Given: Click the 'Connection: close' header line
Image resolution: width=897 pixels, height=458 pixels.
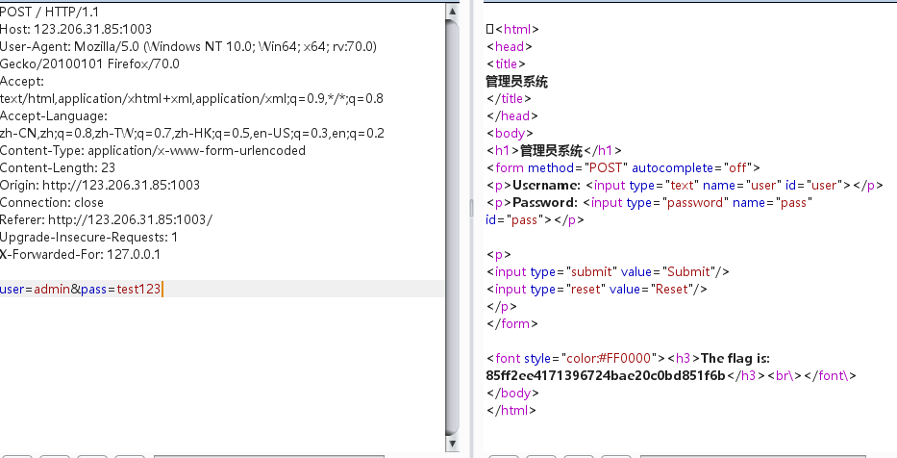Looking at the screenshot, I should point(52,203).
